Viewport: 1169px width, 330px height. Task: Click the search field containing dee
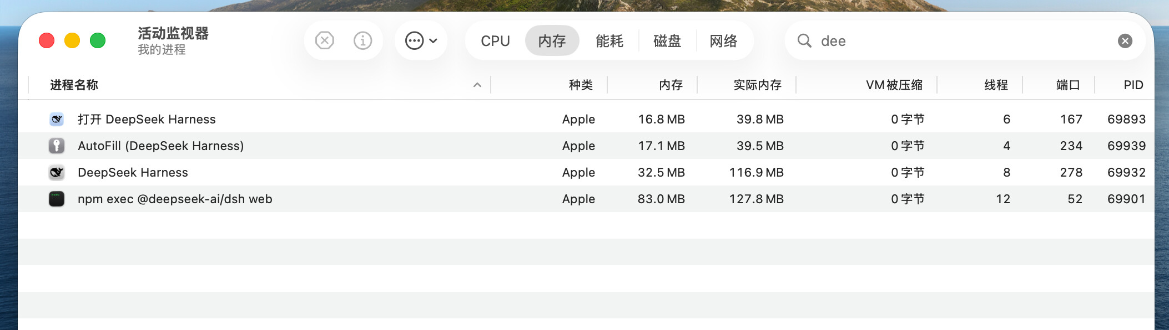965,41
